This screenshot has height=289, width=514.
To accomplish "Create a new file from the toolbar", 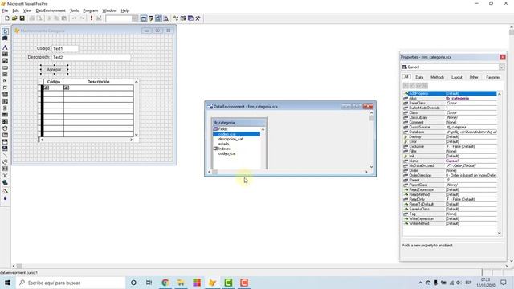I will (x=7, y=18).
